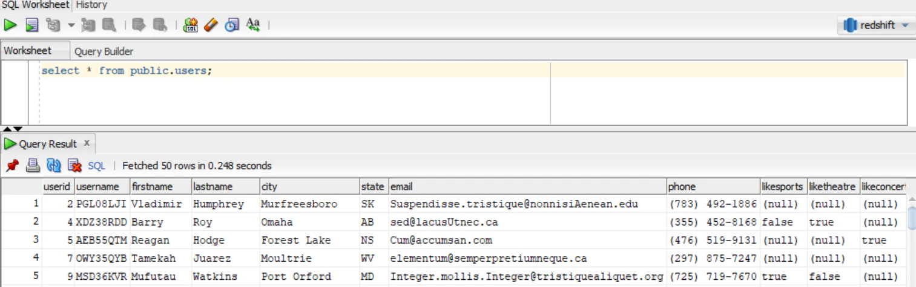Click the Commit icon
This screenshot has width=916, height=287.
tap(139, 25)
